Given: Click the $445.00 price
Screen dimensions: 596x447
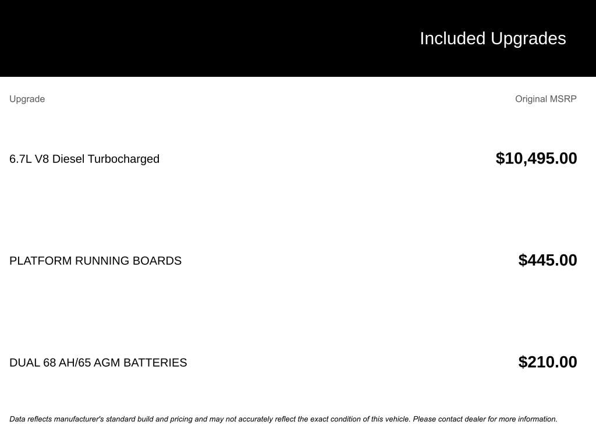Looking at the screenshot, I should coord(547,260).
